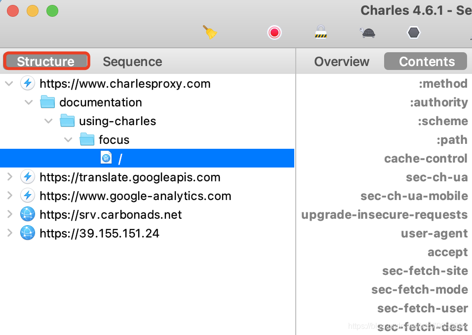Click the sec-fetch-user header name
This screenshot has width=472, height=335.
point(423,308)
